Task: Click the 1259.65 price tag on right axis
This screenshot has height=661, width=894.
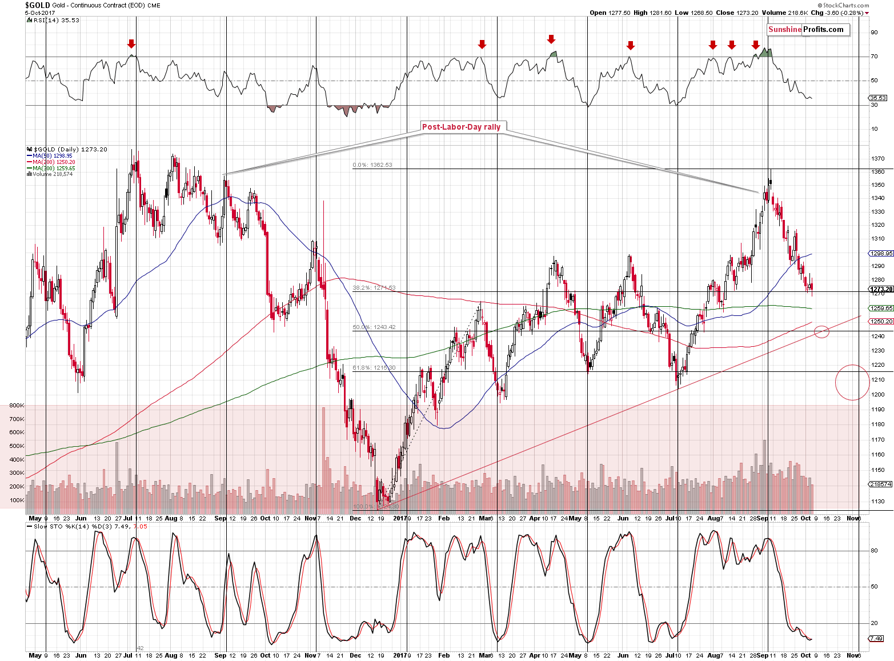Action: pos(881,308)
